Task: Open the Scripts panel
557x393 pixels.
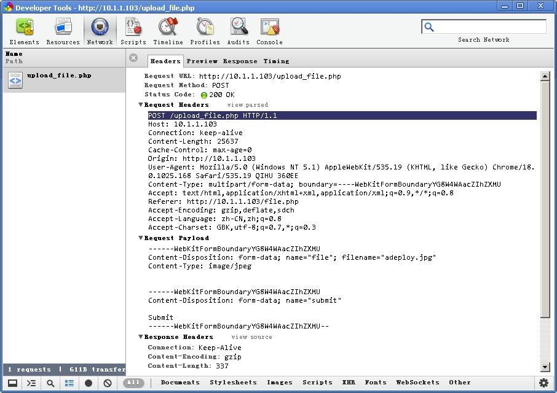Action: coord(133,30)
